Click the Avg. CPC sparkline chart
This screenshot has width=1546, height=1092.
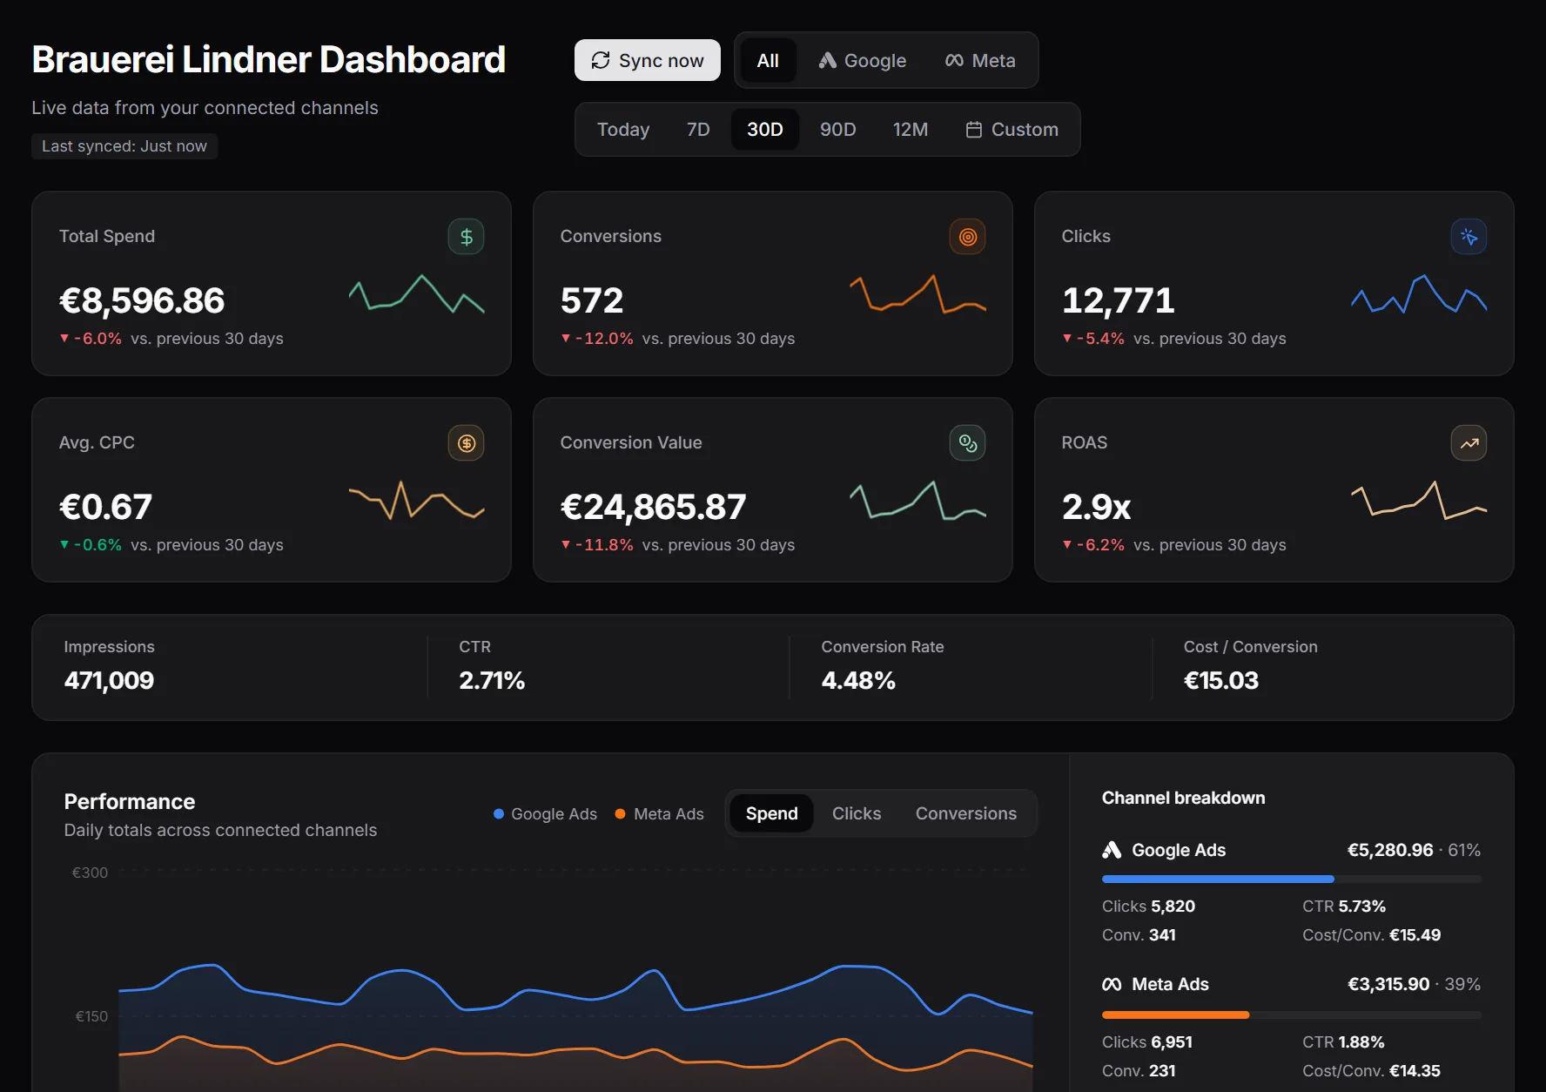click(x=417, y=500)
